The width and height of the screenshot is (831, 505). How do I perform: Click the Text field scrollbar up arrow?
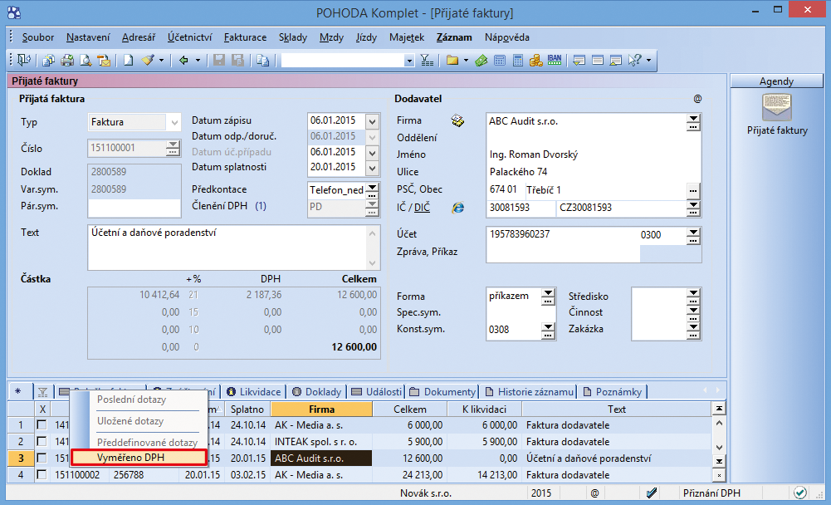click(373, 233)
